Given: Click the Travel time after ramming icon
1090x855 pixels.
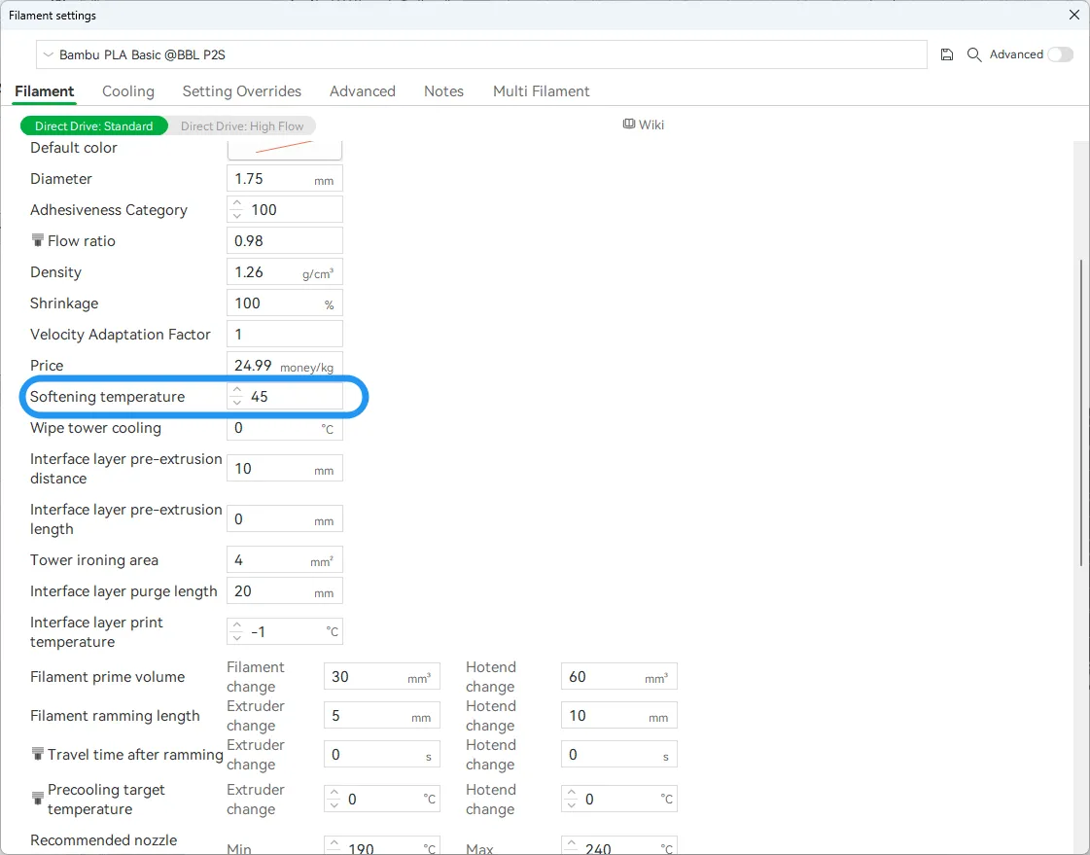Looking at the screenshot, I should tap(38, 754).
